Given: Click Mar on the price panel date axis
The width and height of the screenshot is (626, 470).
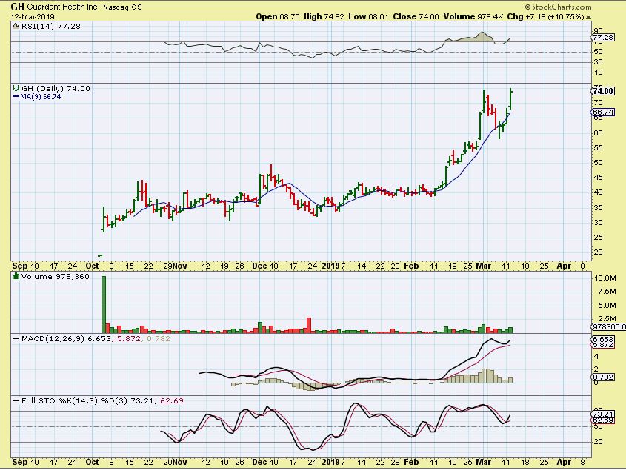Looking at the screenshot, I should point(484,266).
